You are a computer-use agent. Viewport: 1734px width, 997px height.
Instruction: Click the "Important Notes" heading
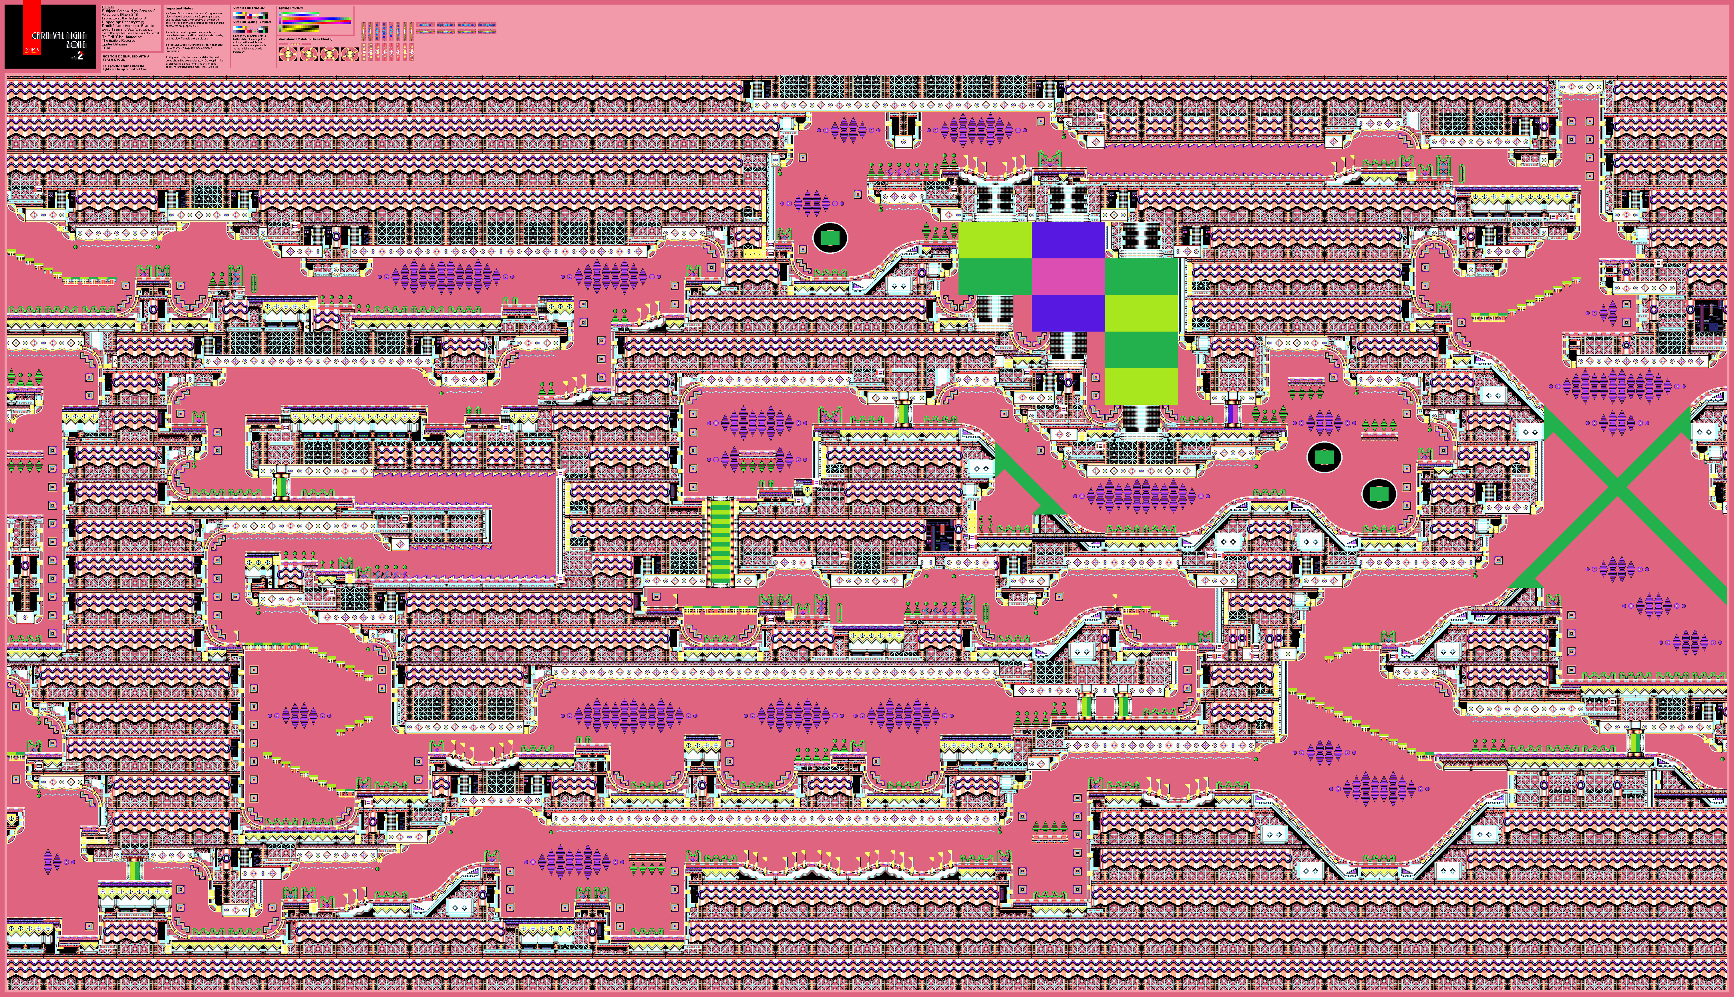pos(179,8)
